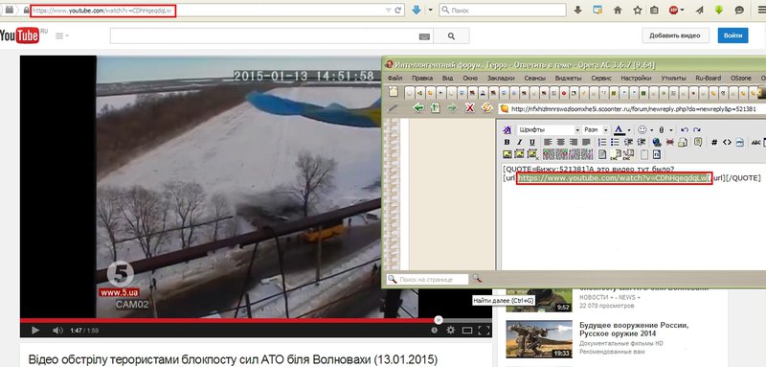The height and width of the screenshot is (367, 766).
Task: Open the Закладки menu
Action: [x=501, y=79]
